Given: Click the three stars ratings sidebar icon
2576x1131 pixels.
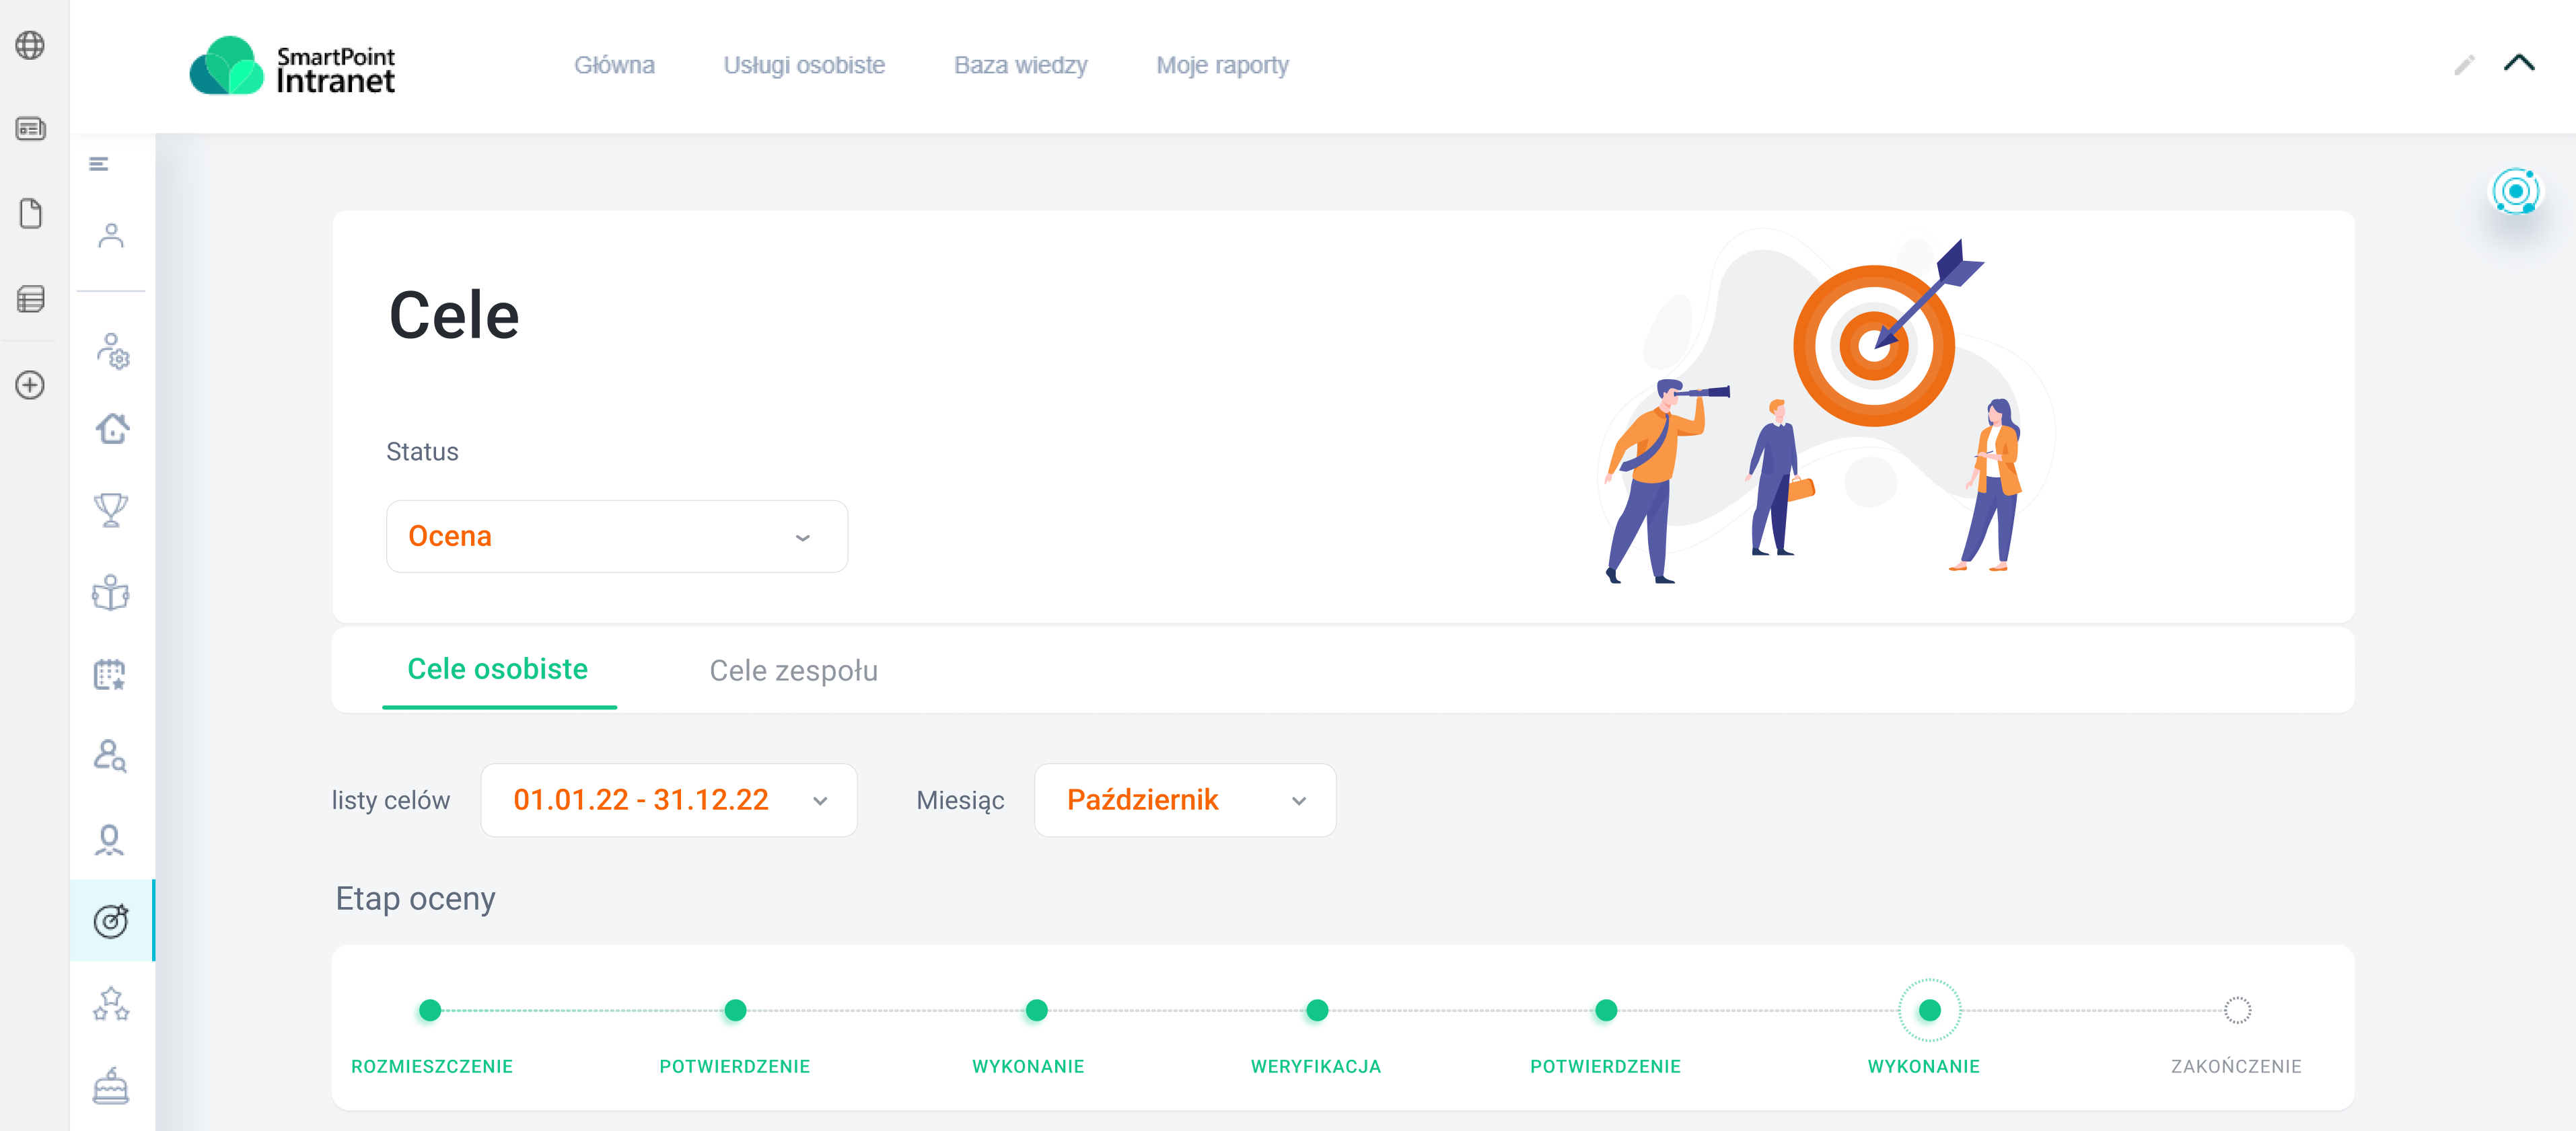Looking at the screenshot, I should (x=111, y=1003).
